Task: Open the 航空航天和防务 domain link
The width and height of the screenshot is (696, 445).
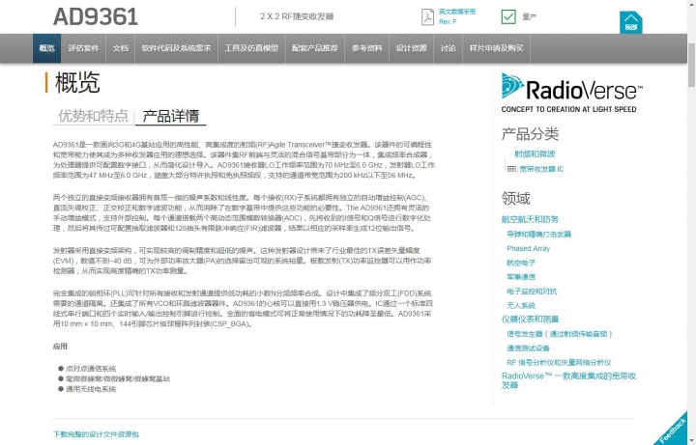Action: pyautogui.click(x=530, y=219)
